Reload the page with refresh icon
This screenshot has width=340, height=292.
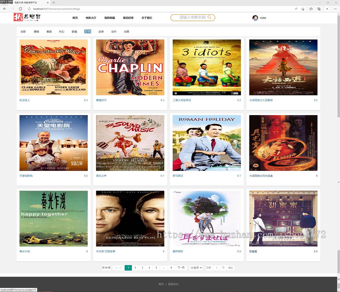tap(20, 9)
